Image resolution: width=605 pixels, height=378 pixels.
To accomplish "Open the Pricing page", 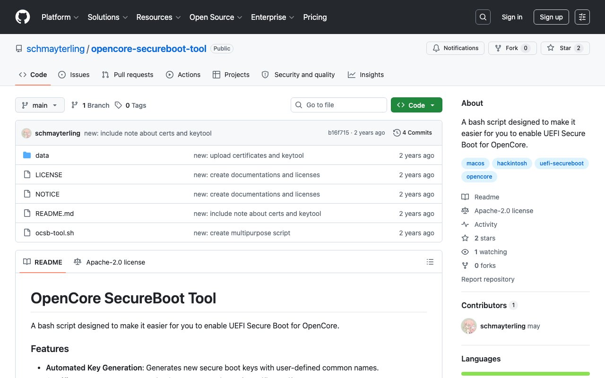I will [x=315, y=17].
